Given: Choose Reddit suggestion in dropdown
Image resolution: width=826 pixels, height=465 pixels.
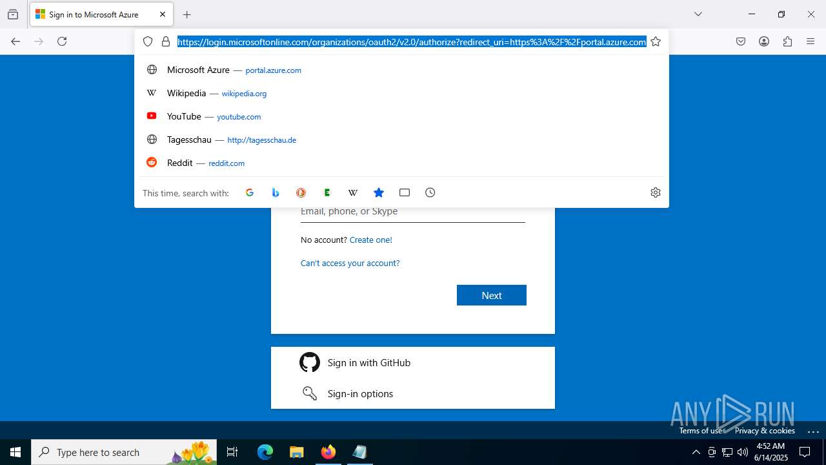Looking at the screenshot, I should pos(401,163).
